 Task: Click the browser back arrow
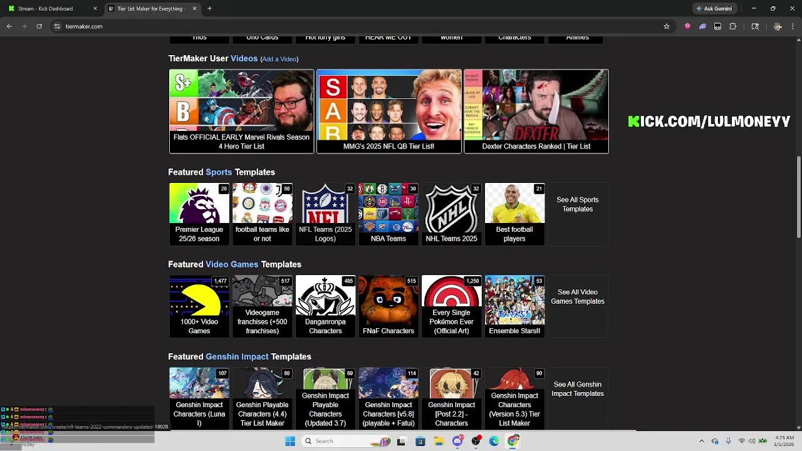9,26
